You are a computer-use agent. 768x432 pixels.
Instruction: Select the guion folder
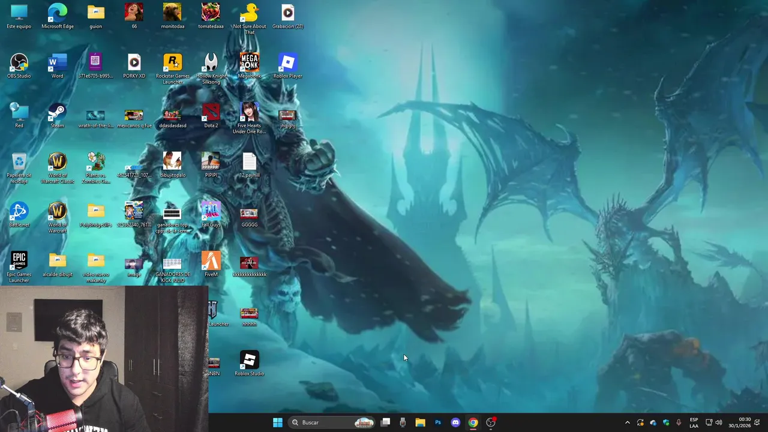[x=95, y=16]
